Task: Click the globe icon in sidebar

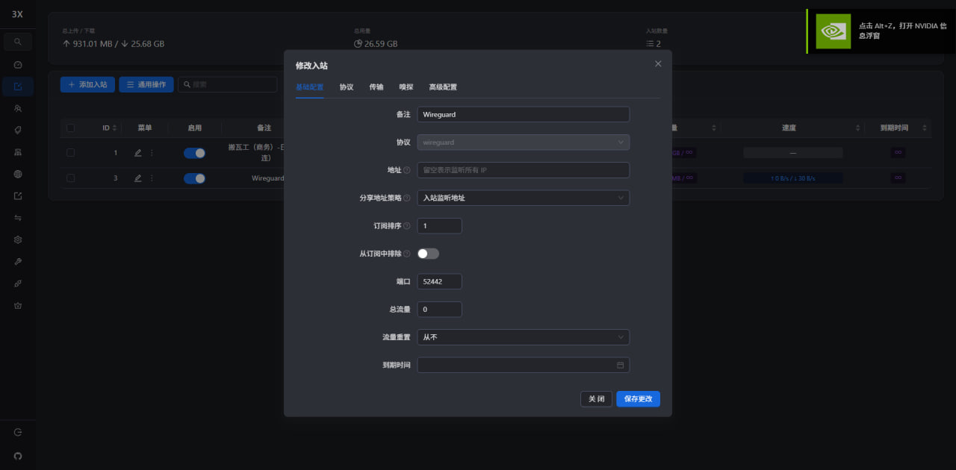Action: 18,174
